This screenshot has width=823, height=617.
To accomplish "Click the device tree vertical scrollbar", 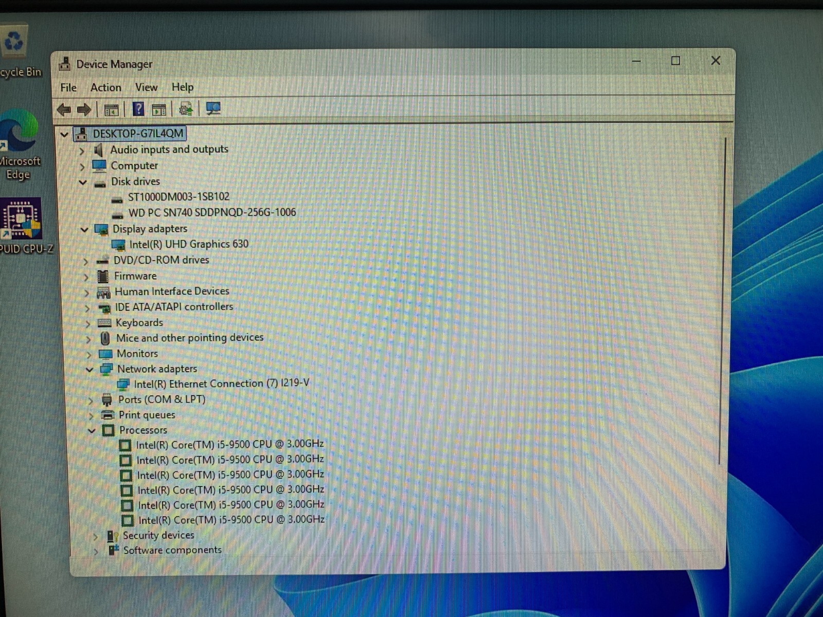I will 724,301.
